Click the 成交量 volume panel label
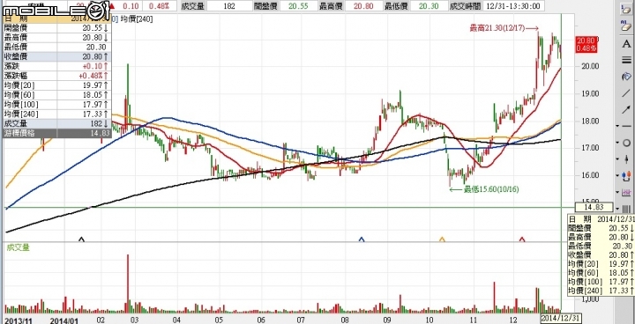 (18, 247)
